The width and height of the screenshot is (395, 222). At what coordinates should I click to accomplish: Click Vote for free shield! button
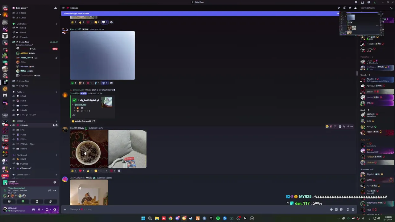[83, 121]
